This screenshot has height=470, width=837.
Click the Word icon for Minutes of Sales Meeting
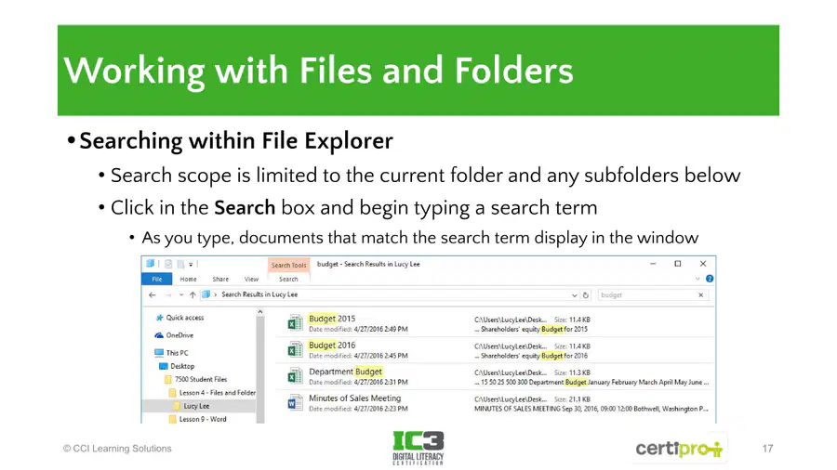pyautogui.click(x=295, y=403)
